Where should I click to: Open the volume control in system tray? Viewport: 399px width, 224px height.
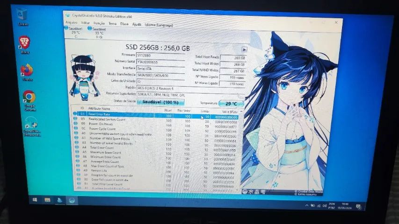(x=324, y=206)
